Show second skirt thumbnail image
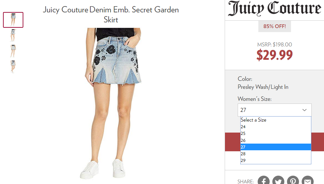The width and height of the screenshot is (324, 184). click(13, 35)
